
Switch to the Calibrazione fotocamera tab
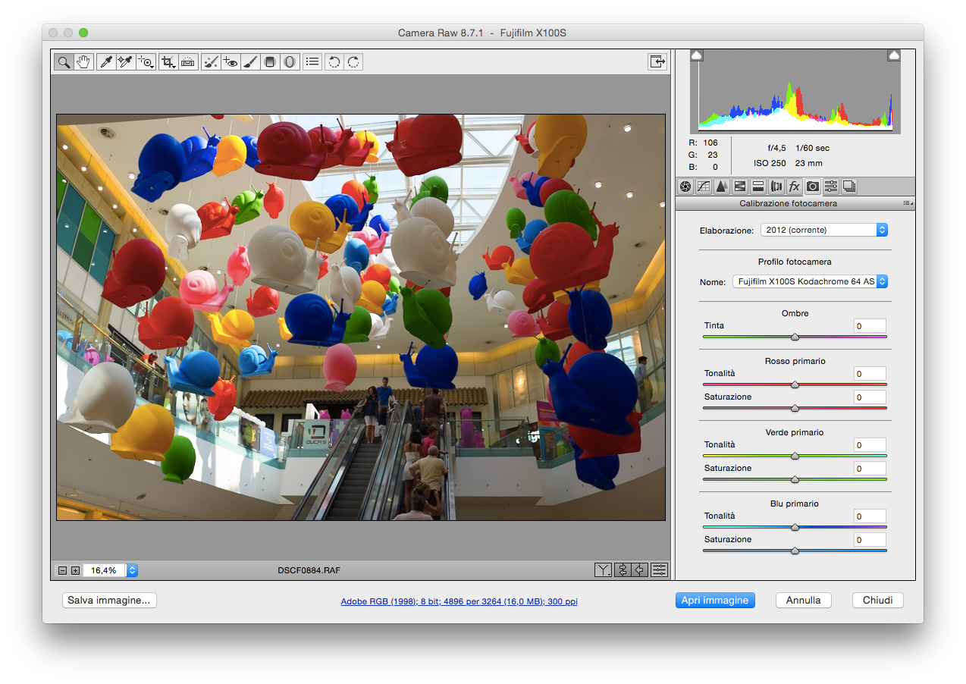[x=812, y=186]
